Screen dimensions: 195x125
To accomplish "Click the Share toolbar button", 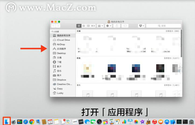I will point(117,26).
